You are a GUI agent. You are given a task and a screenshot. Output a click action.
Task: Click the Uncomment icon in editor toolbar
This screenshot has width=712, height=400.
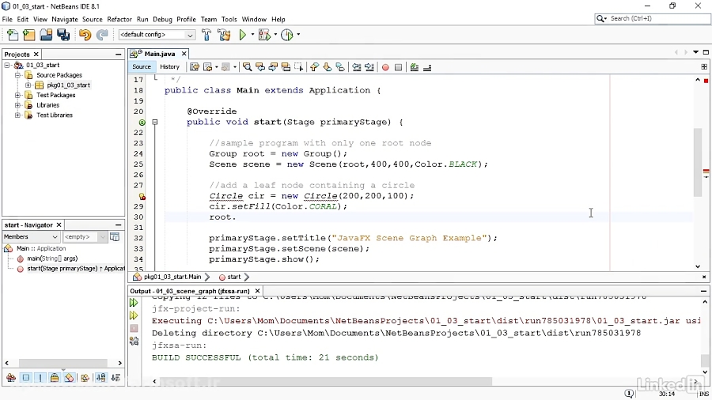(427, 67)
